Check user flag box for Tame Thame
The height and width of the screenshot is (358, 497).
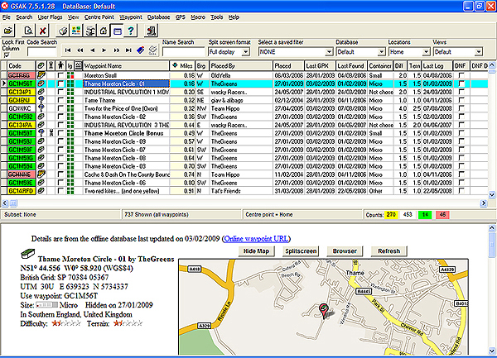tap(60, 100)
